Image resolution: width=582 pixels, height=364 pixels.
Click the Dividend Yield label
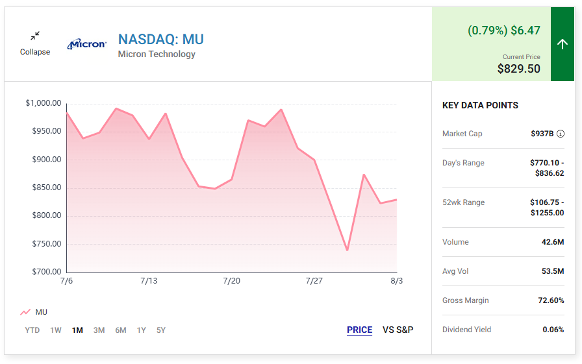click(x=466, y=330)
